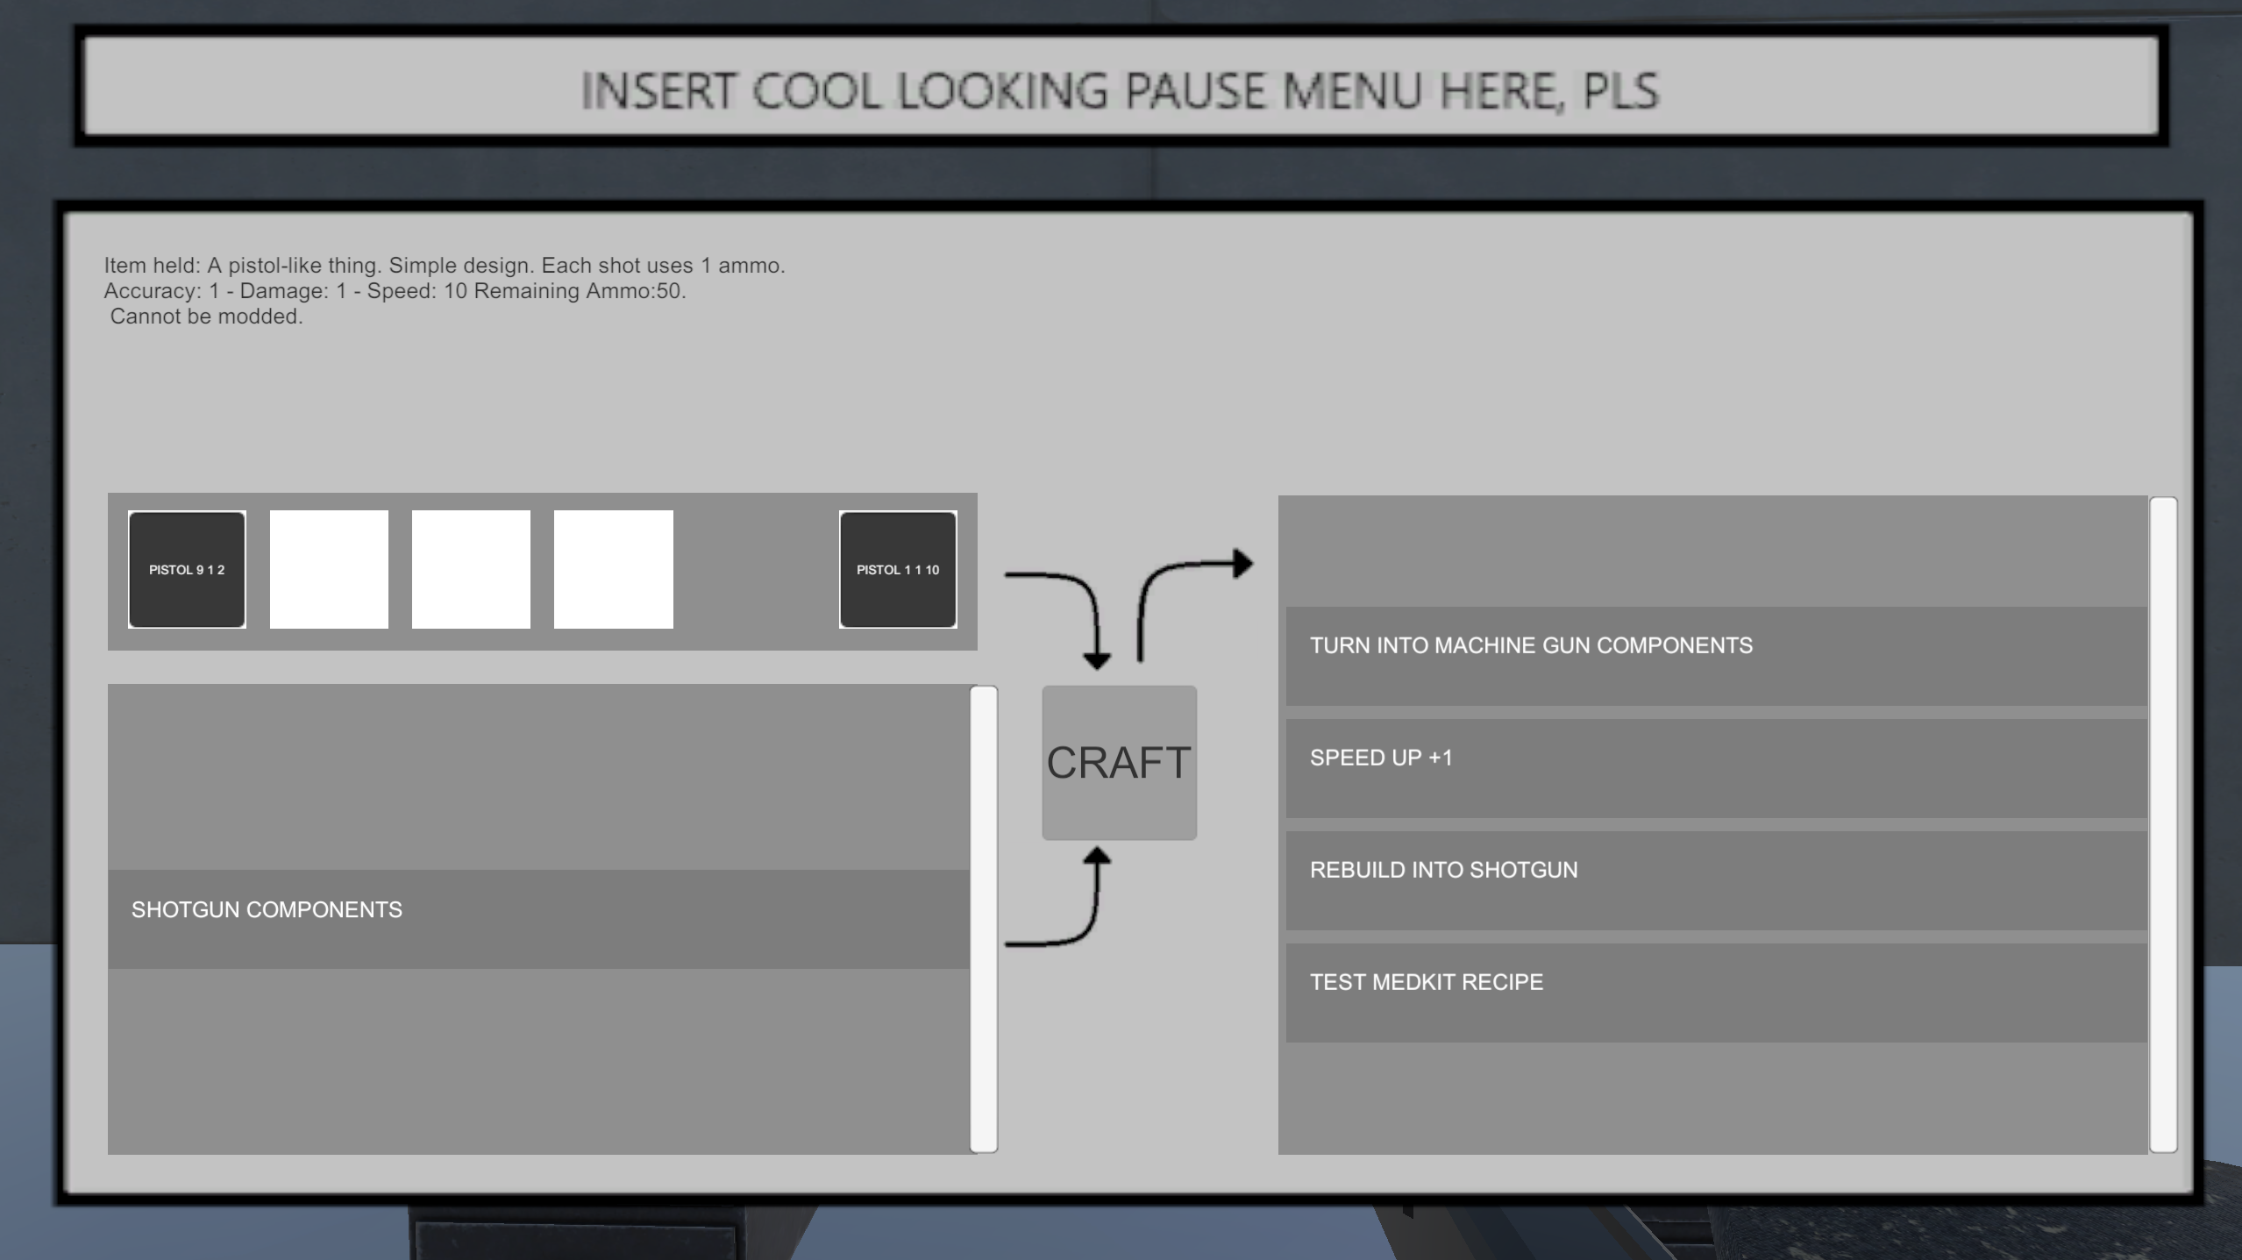Click the middle empty white inventory slot

click(471, 570)
